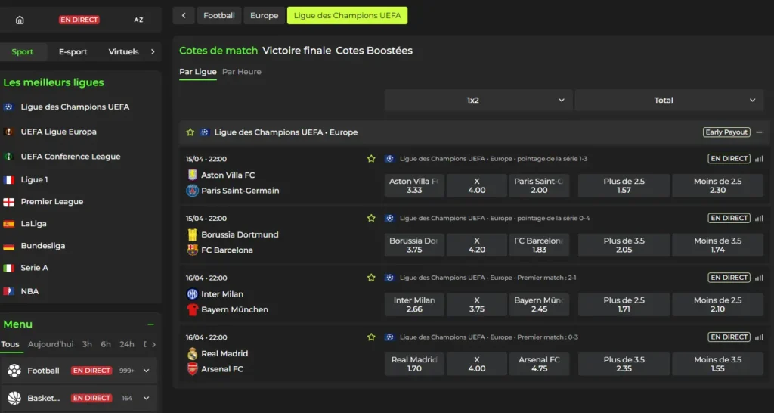Viewport: 774px width, 413px height.
Task: Open stats icon for Aston Villa match
Action: [x=759, y=159]
